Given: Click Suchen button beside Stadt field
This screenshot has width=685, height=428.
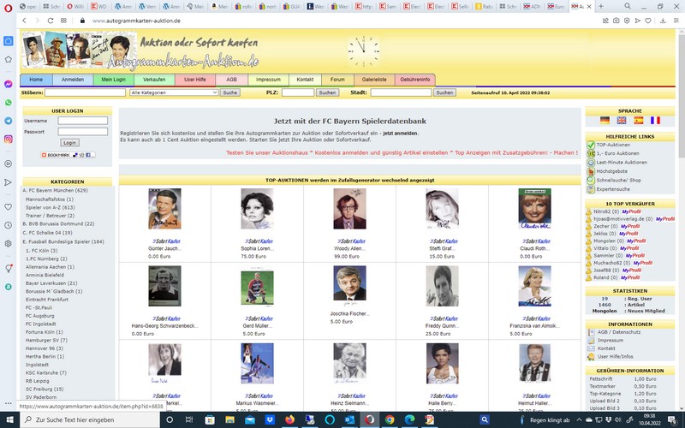Looking at the screenshot, I should tap(444, 92).
